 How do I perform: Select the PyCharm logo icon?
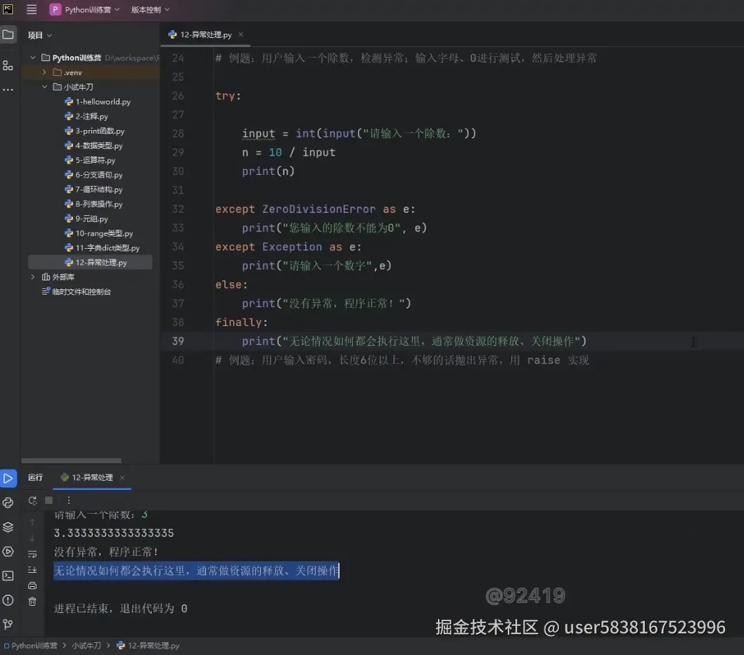tap(8, 9)
